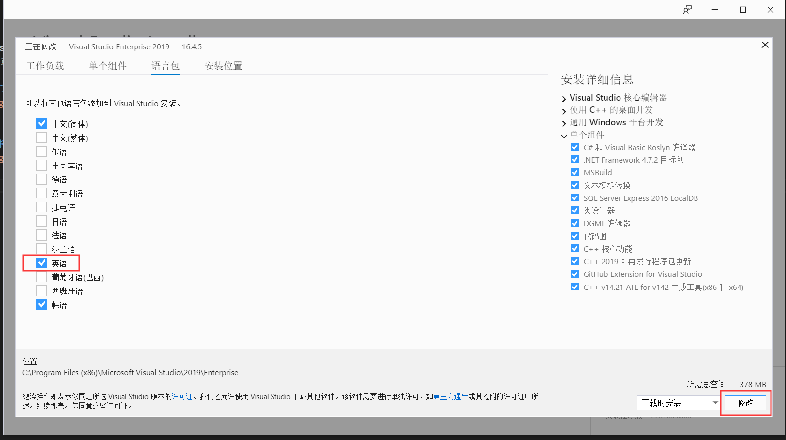Open the 许可证 license link
This screenshot has width=786, height=440.
point(182,396)
